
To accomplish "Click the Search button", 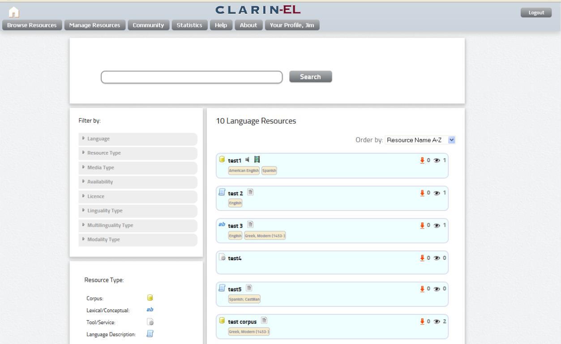I will tap(311, 77).
